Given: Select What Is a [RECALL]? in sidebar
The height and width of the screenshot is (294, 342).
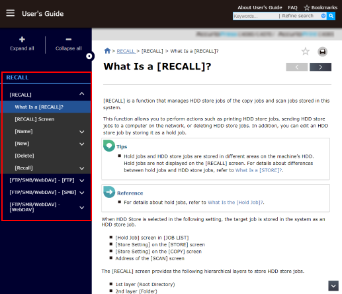Looking at the screenshot, I should [x=46, y=107].
